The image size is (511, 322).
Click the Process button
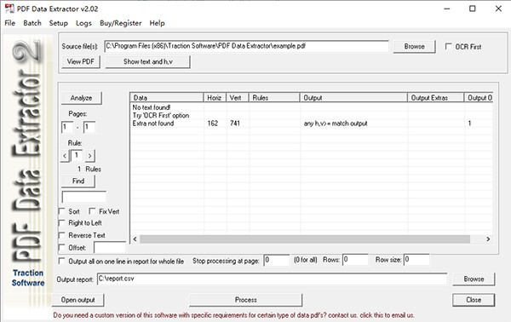click(246, 300)
